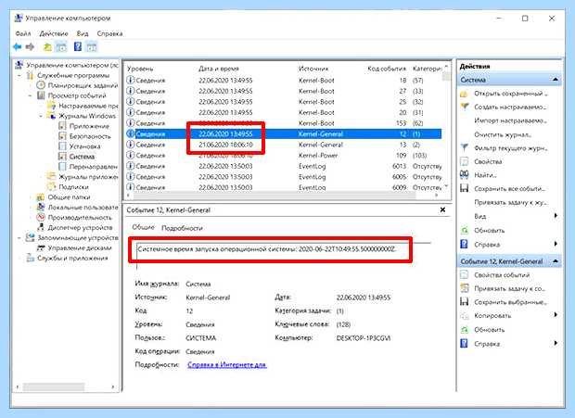Click the Уровень column header
Image resolution: width=575 pixels, height=418 pixels.
click(x=140, y=69)
